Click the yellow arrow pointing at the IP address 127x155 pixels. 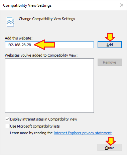(x=44, y=45)
